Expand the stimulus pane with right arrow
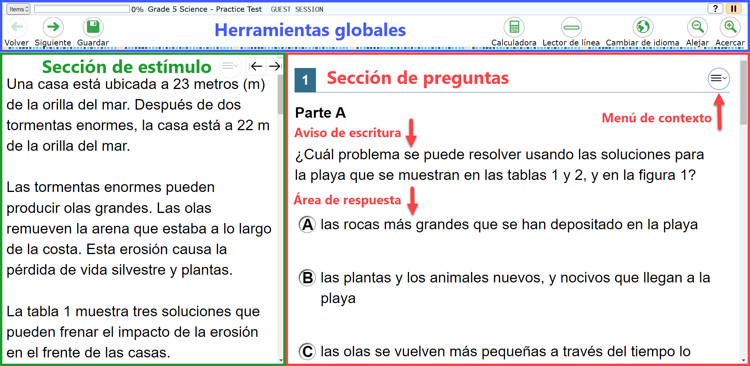 (275, 66)
